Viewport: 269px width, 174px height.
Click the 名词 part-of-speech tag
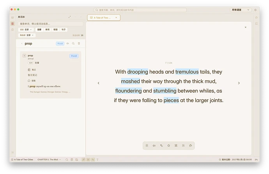tap(31, 63)
